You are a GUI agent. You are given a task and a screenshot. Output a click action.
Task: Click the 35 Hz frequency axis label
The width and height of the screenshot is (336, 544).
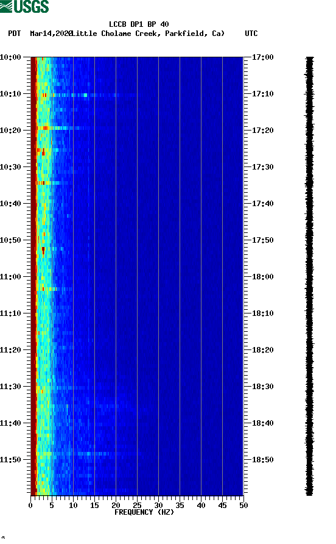pos(180,506)
